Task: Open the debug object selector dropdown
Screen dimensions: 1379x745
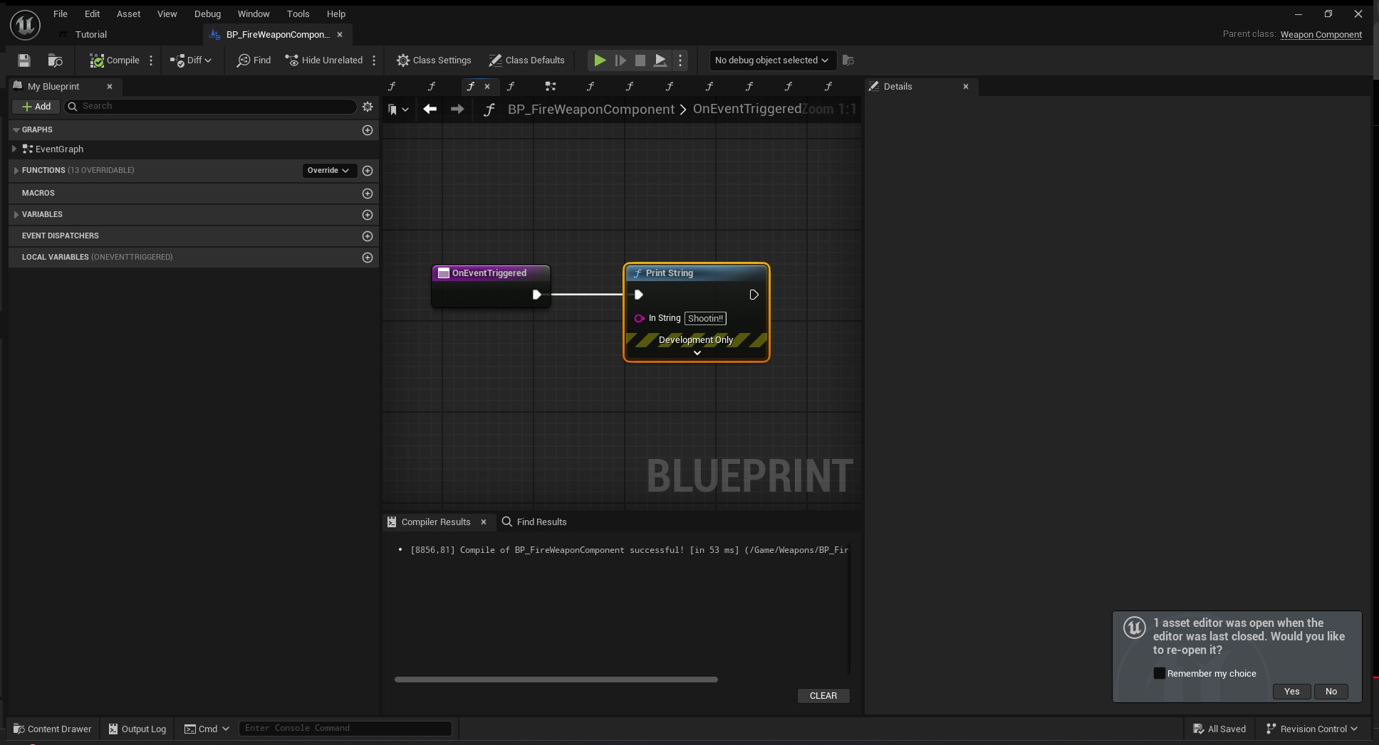Action: coord(772,60)
